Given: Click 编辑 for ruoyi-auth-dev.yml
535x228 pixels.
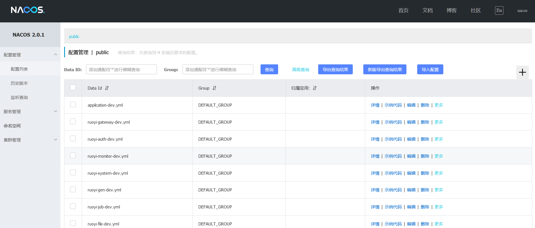Looking at the screenshot, I should 411,139.
